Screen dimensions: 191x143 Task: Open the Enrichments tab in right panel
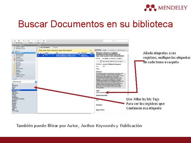[121, 50]
